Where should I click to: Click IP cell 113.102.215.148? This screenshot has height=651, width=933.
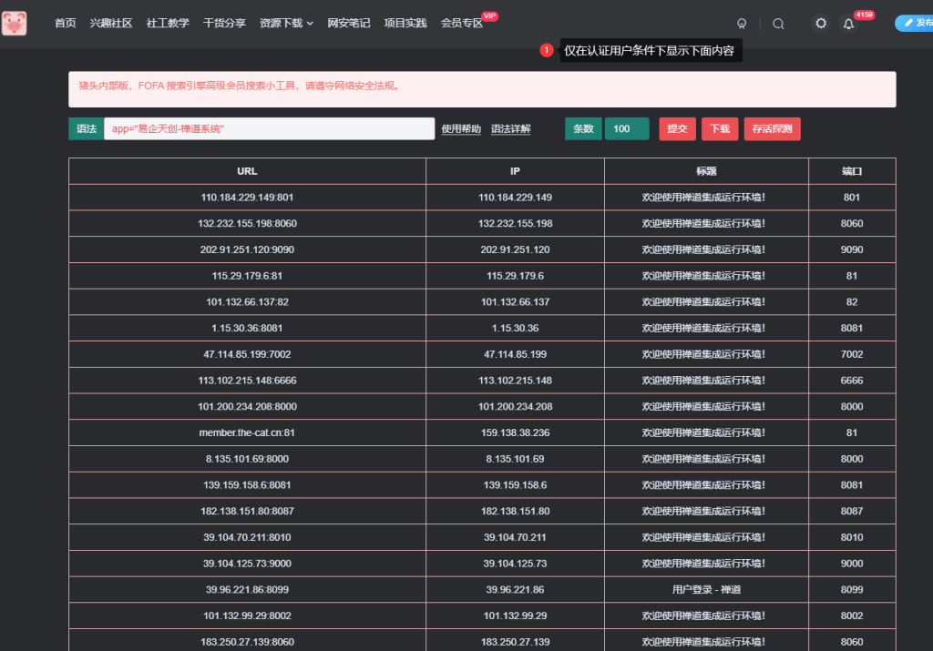click(x=515, y=381)
